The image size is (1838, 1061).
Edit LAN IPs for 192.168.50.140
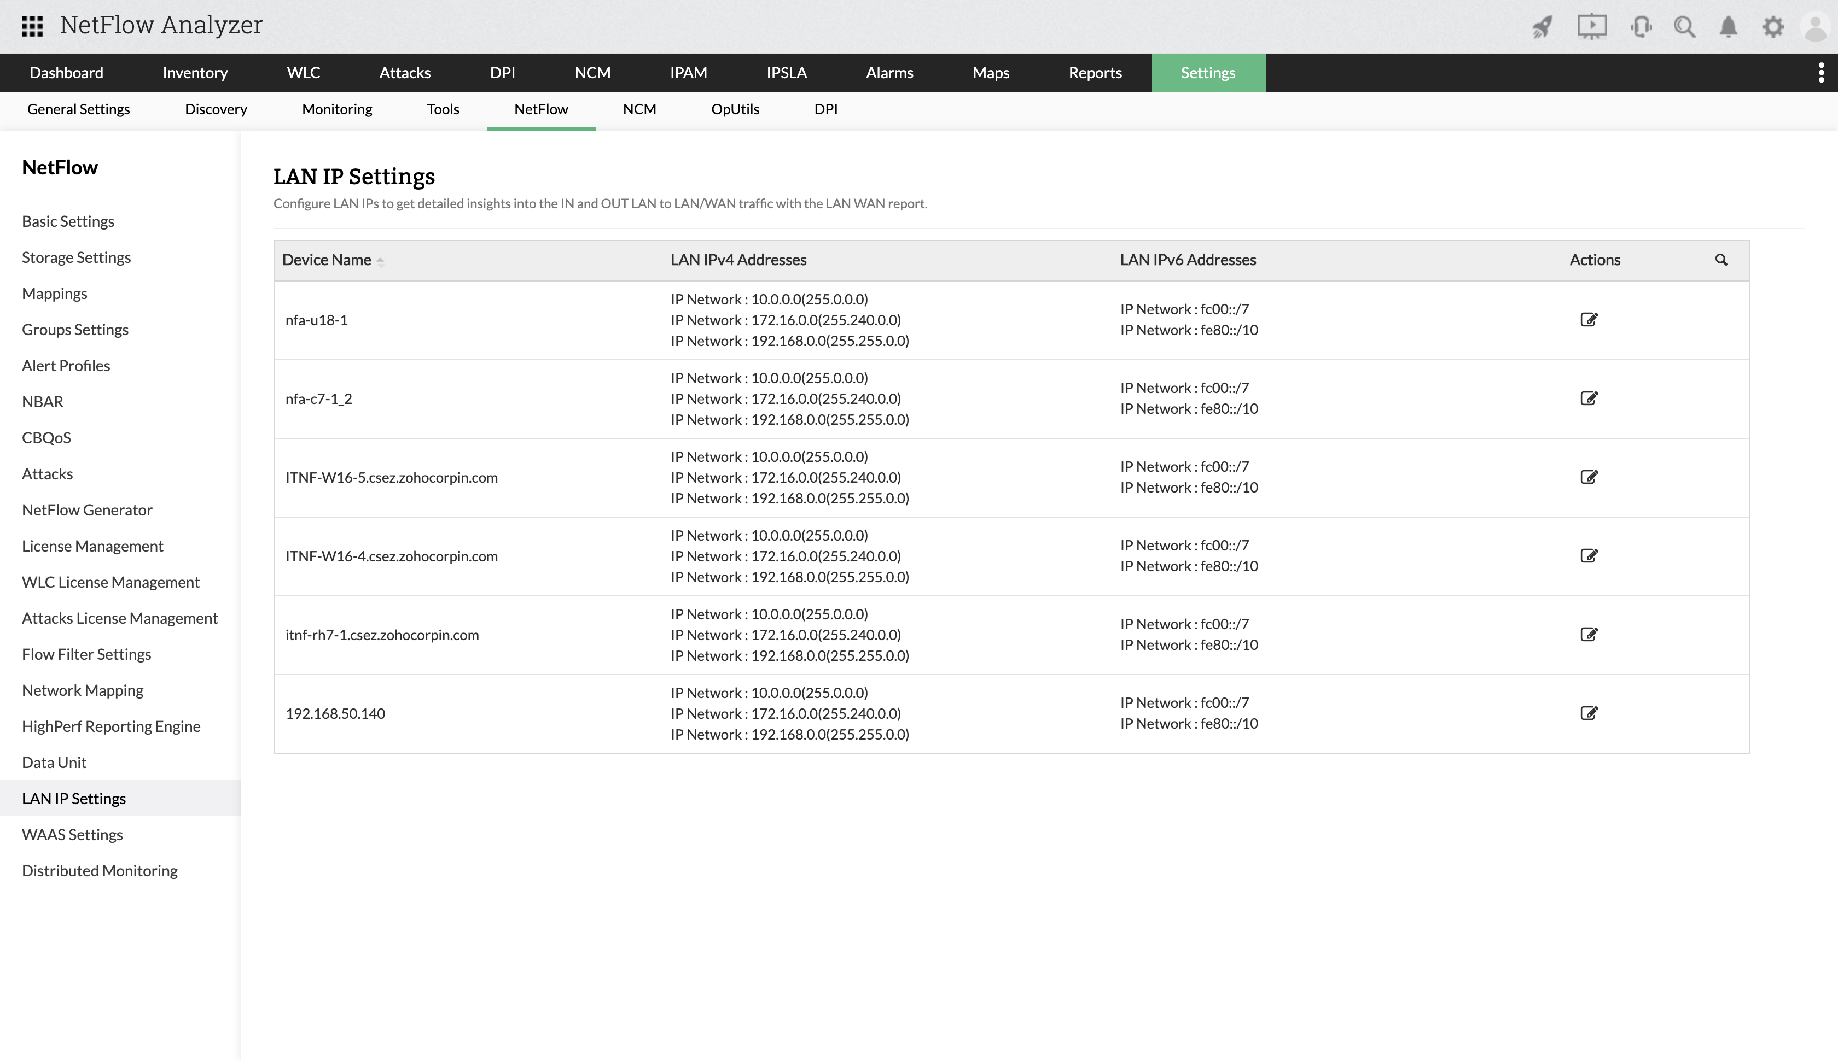[x=1590, y=713]
